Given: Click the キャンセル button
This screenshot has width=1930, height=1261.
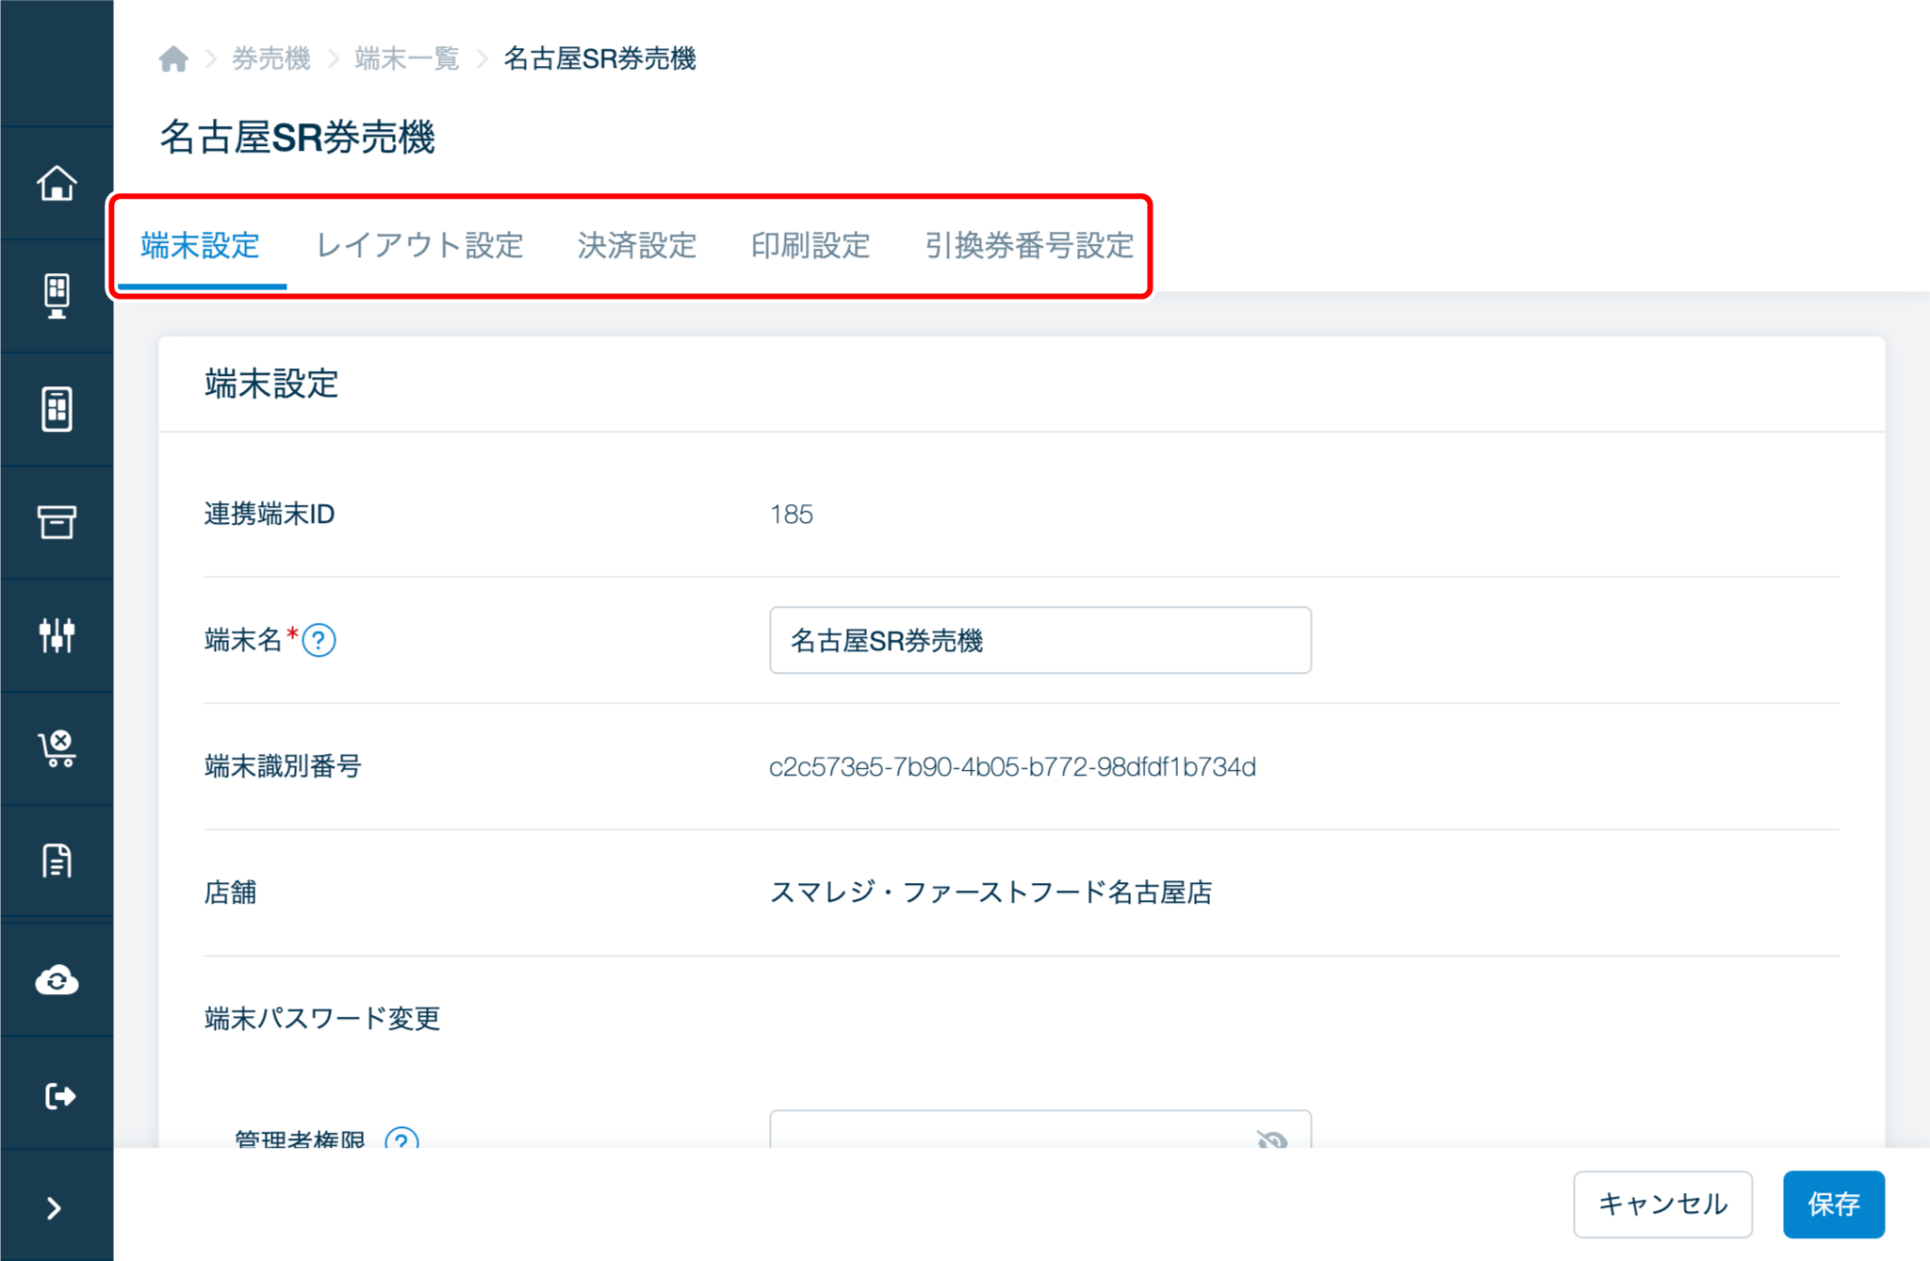Looking at the screenshot, I should tap(1662, 1204).
